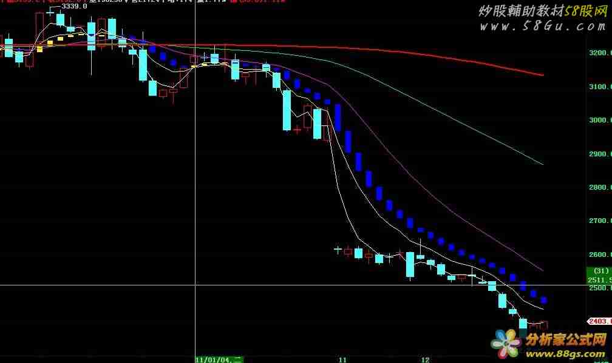Select the 2600 price axis label
Screen dimensions: 612x363
pos(600,255)
